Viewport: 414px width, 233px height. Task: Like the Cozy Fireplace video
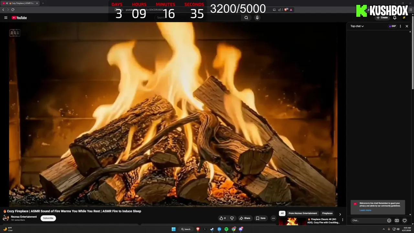click(223, 218)
